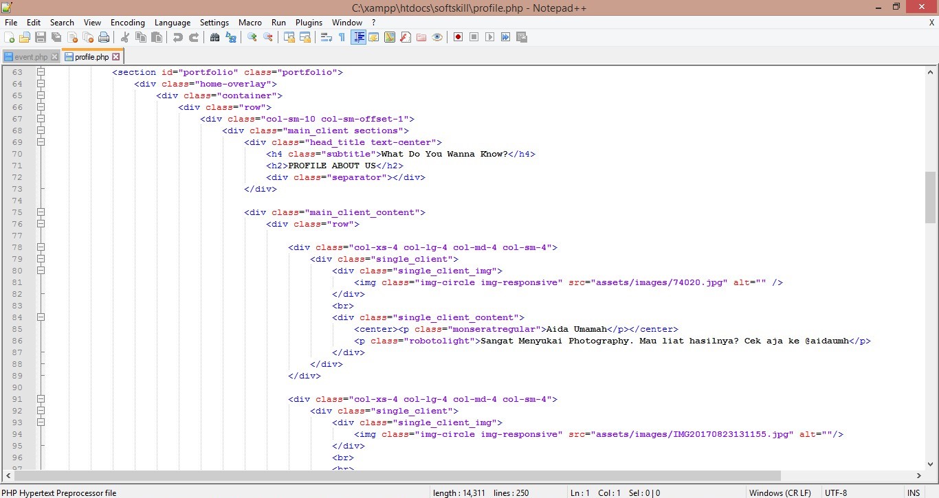Image resolution: width=939 pixels, height=498 pixels.
Task: Click Windows (CR LF) in status bar
Action: coord(780,493)
